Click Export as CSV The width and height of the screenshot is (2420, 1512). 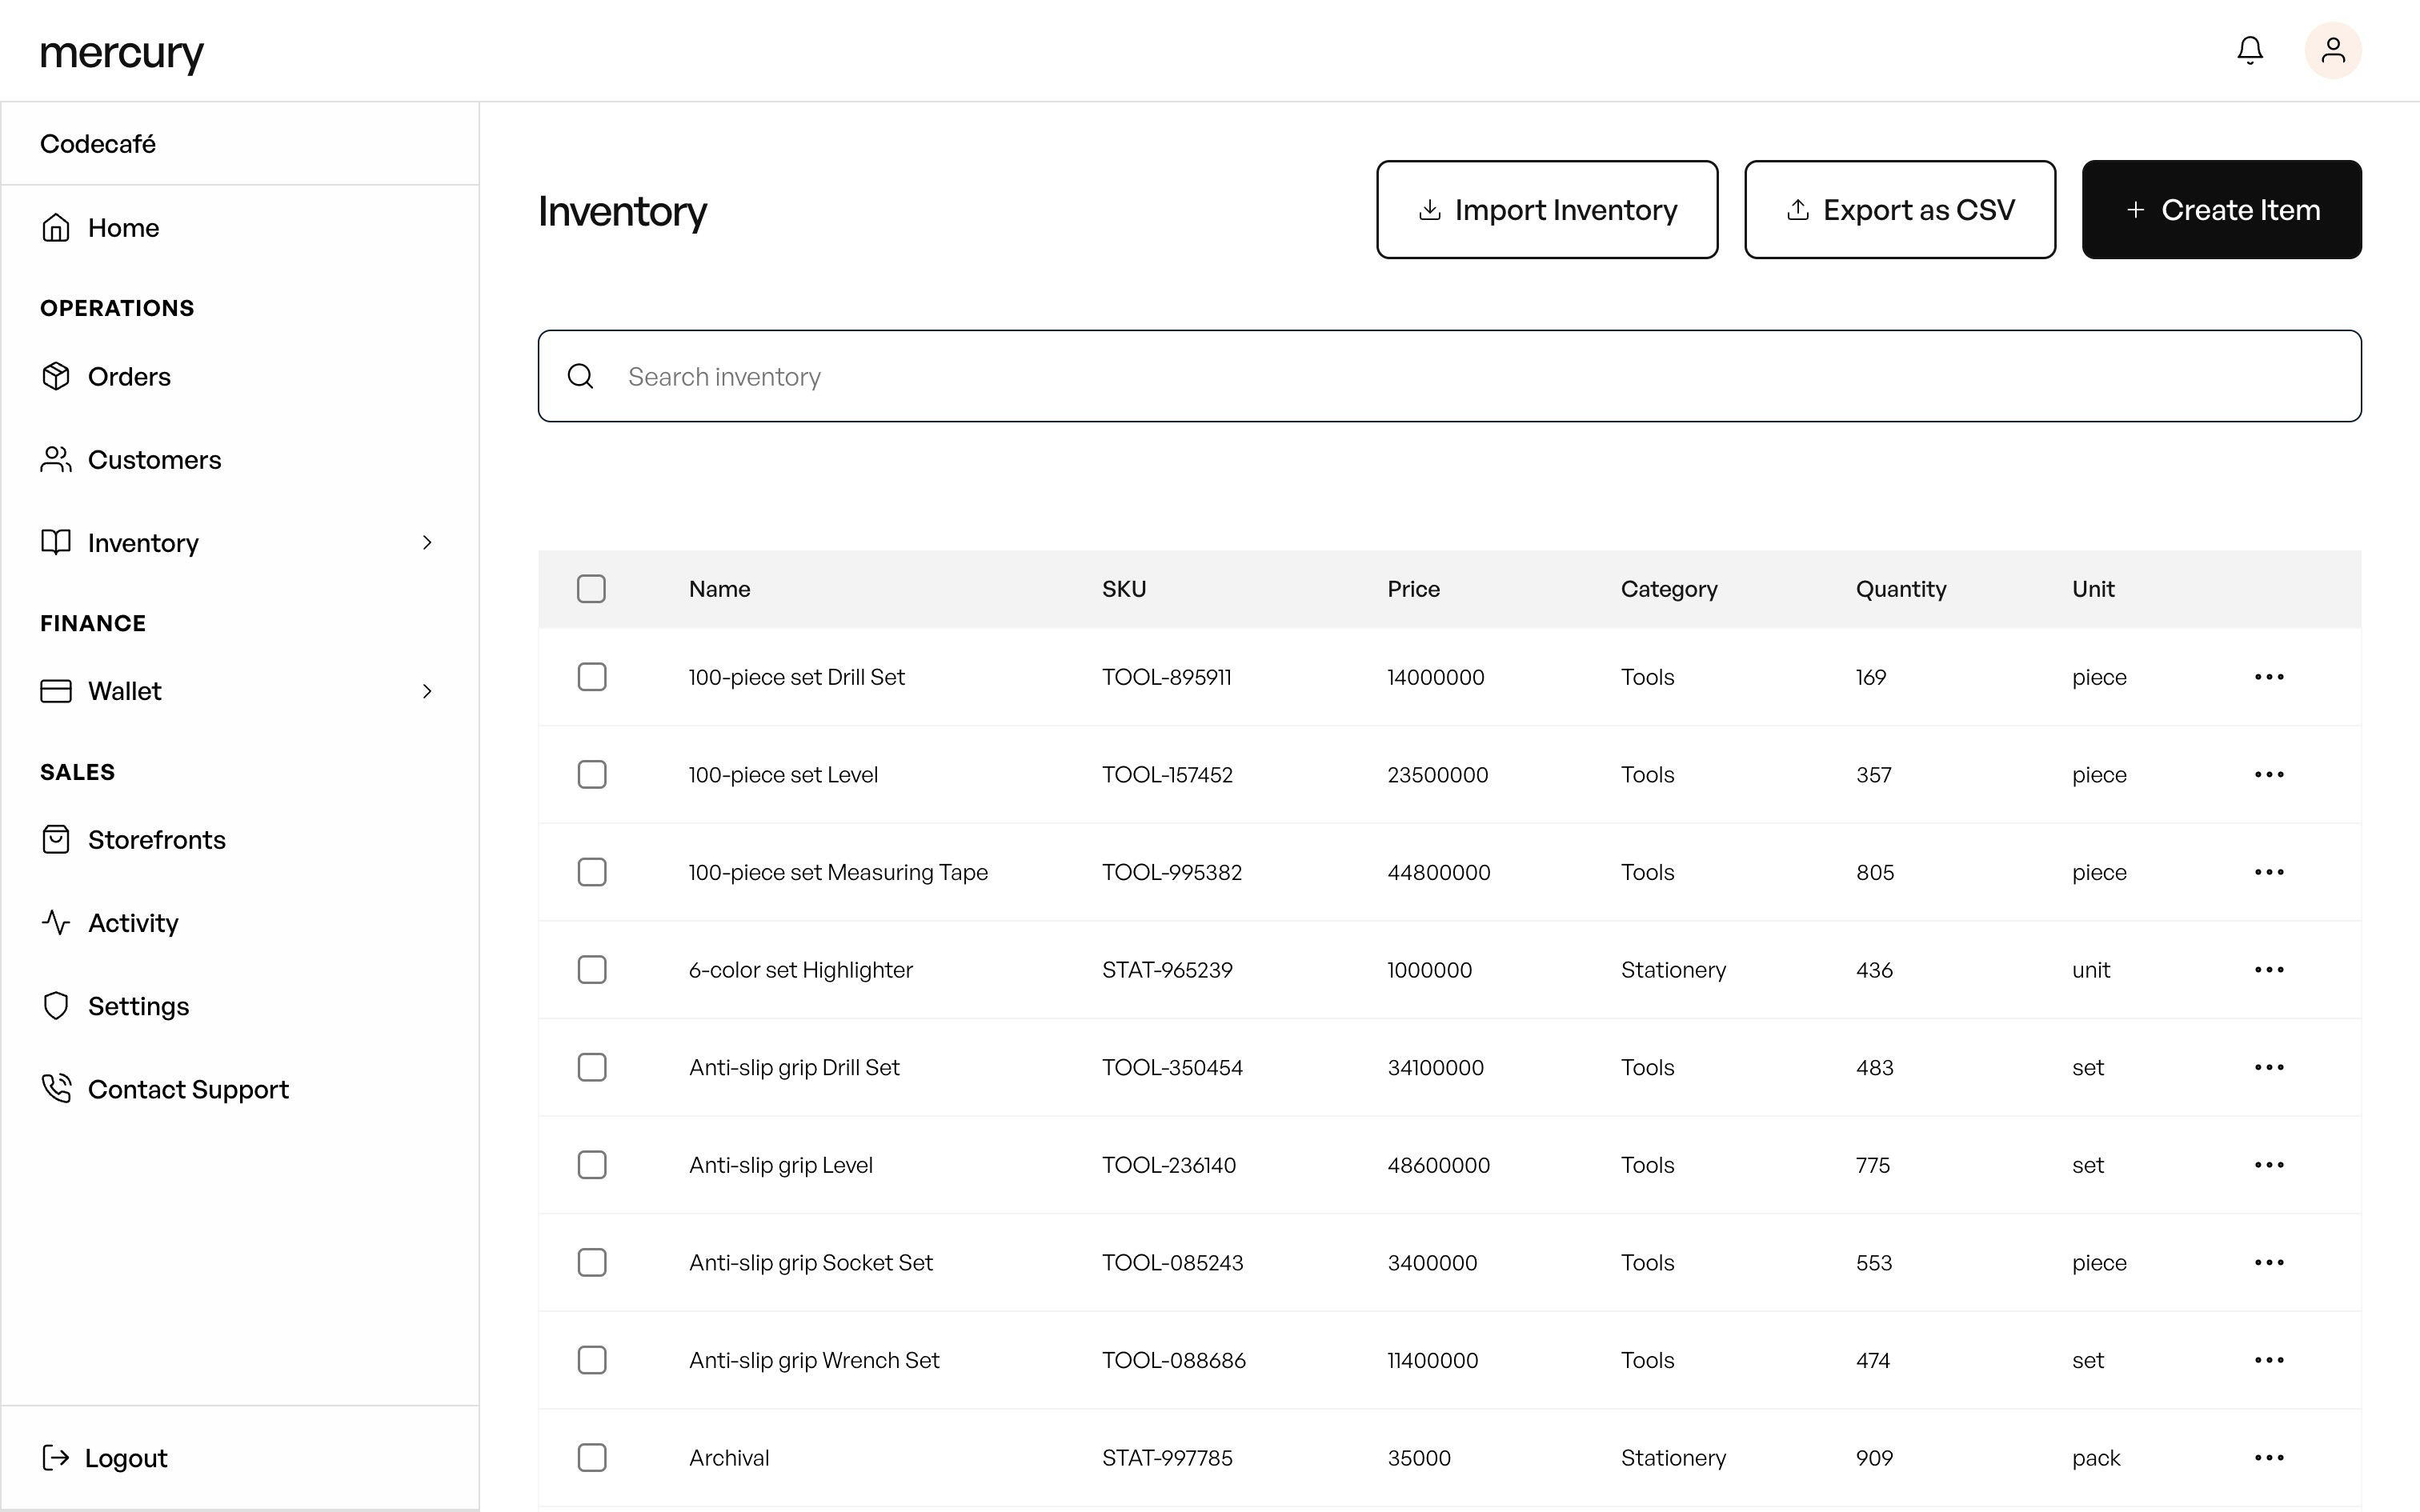click(1899, 209)
